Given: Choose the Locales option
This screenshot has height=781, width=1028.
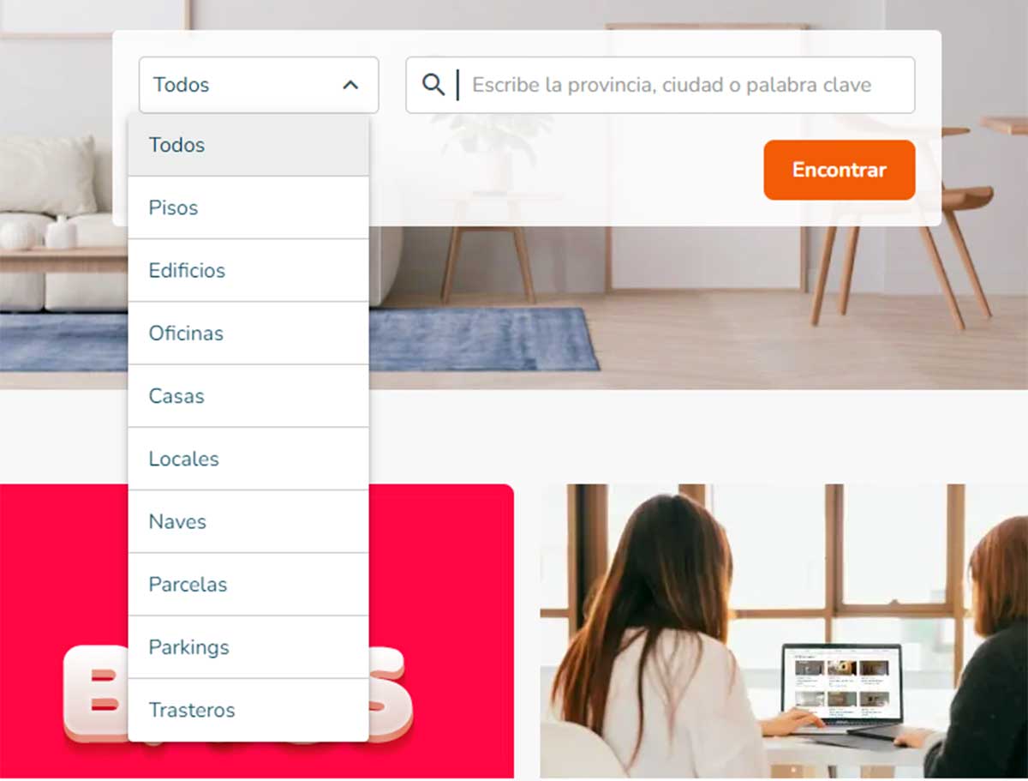Looking at the screenshot, I should tap(248, 459).
